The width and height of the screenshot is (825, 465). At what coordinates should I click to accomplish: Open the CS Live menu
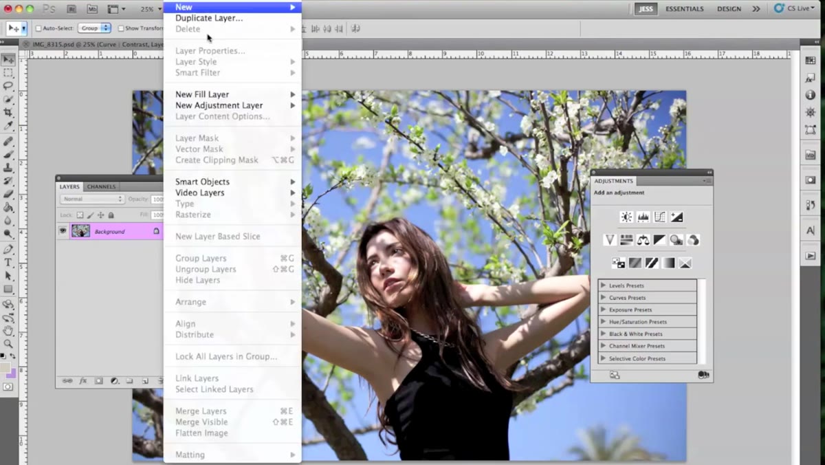click(795, 9)
